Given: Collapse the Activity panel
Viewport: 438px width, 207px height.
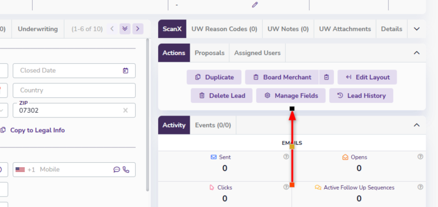Looking at the screenshot, I should 417,125.
